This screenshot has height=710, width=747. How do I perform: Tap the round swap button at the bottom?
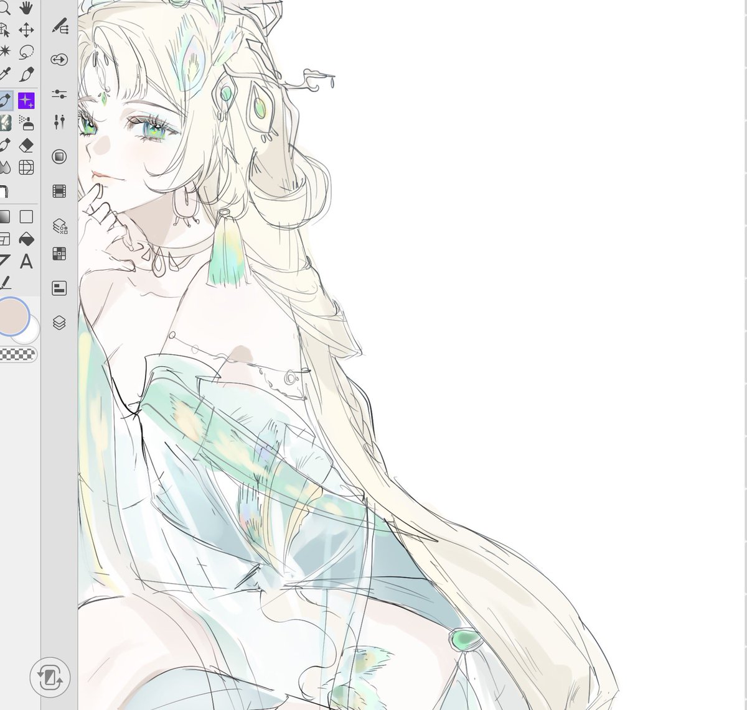50,677
